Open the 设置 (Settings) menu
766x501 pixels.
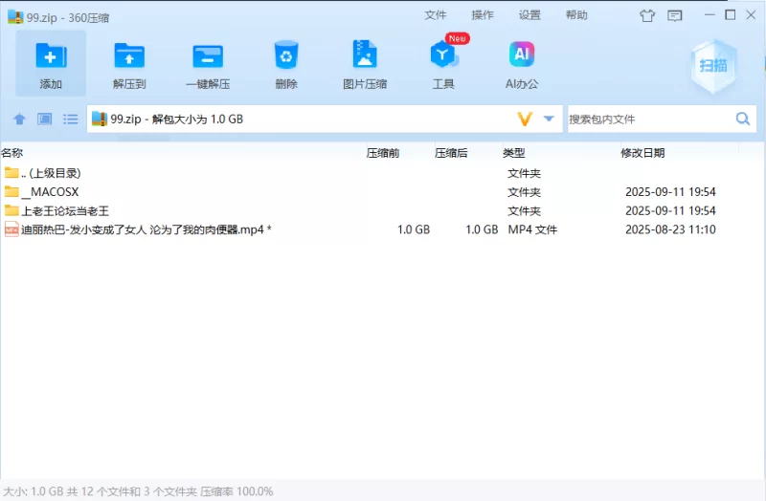coord(529,15)
